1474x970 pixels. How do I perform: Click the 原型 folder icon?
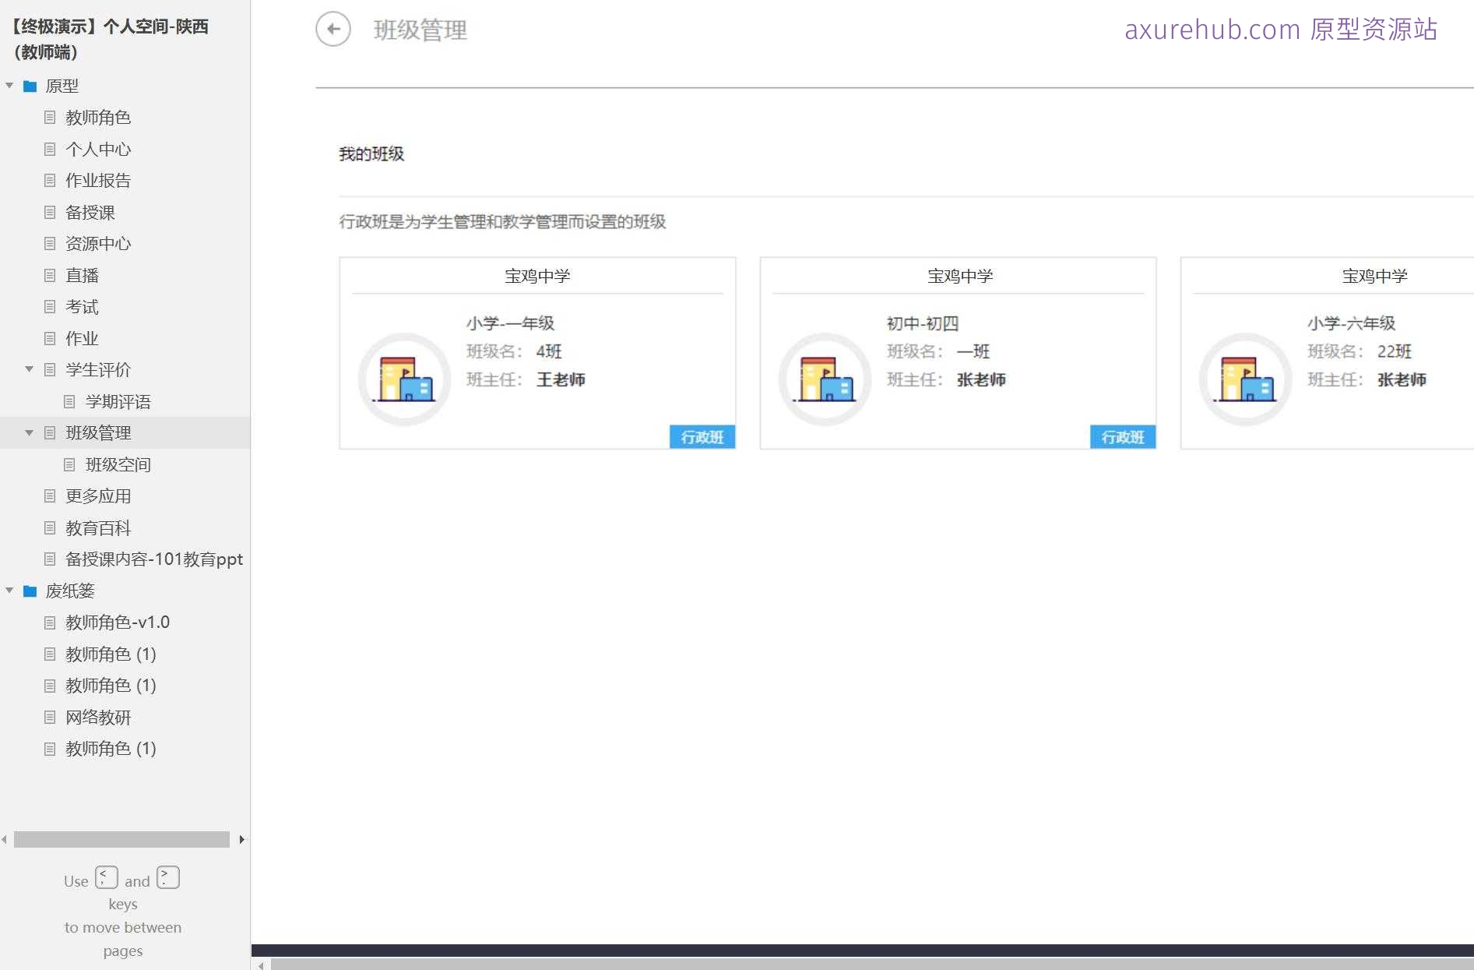click(x=30, y=86)
